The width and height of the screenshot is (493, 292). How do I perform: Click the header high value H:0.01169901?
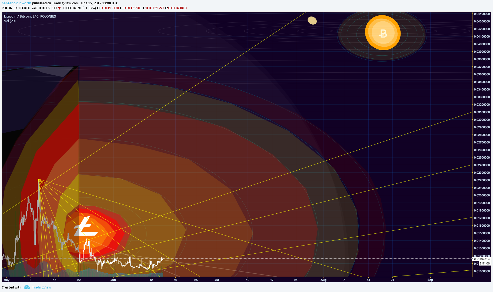coord(131,8)
